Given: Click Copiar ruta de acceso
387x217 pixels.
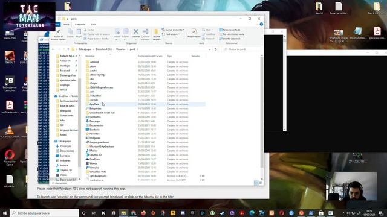Looking at the screenshot, I should tap(97, 34).
